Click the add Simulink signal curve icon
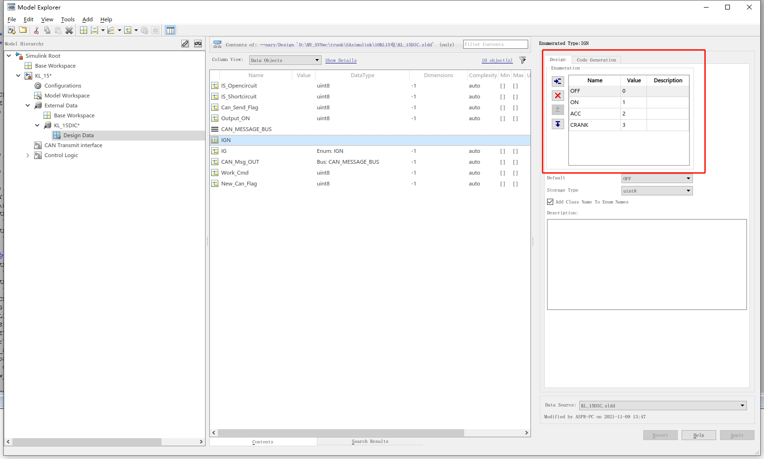Image resolution: width=764 pixels, height=459 pixels. 111,30
